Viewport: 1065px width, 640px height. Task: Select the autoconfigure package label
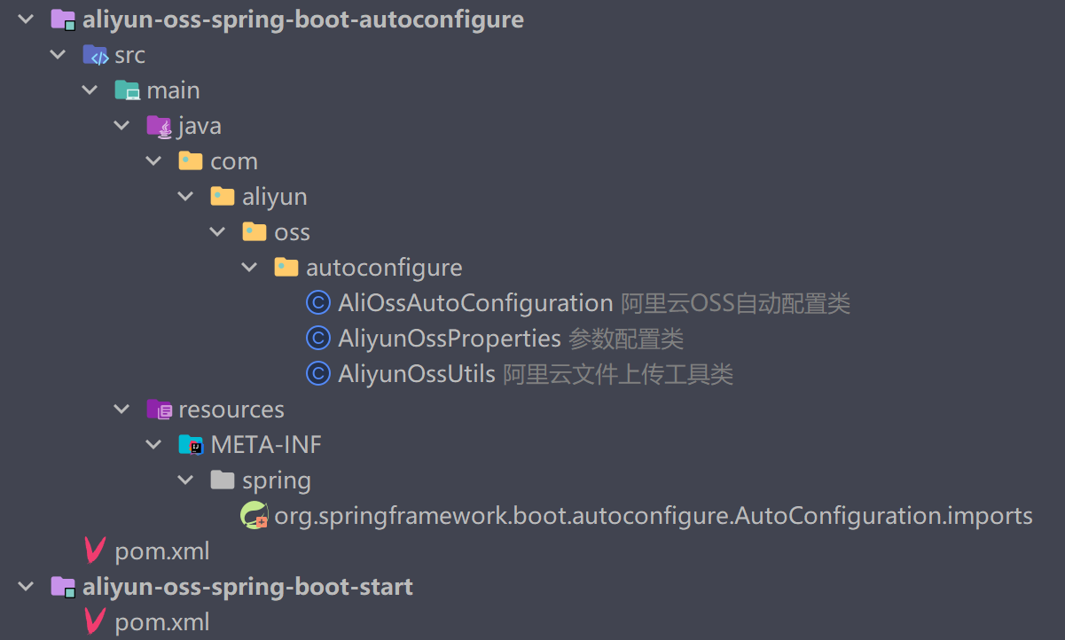tap(385, 268)
